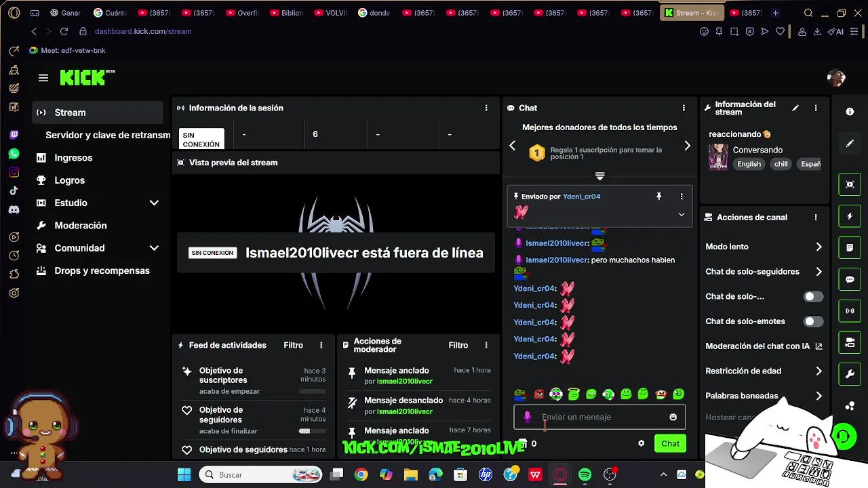
Task: Open Feed de actividades three-dot menu
Action: 321,345
